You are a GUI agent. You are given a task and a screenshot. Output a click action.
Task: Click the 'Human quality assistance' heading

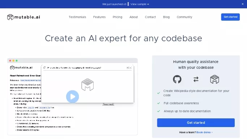196,64
